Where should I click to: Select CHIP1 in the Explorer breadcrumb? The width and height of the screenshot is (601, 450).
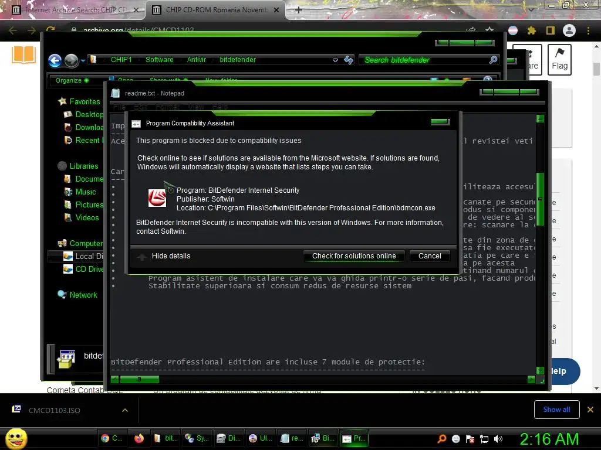point(121,60)
